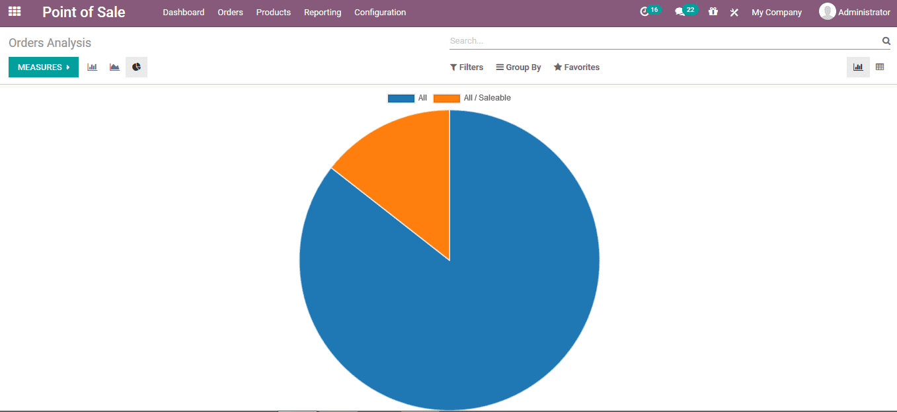The image size is (897, 412).
Task: Select the graph view switcher button
Action: click(x=858, y=67)
